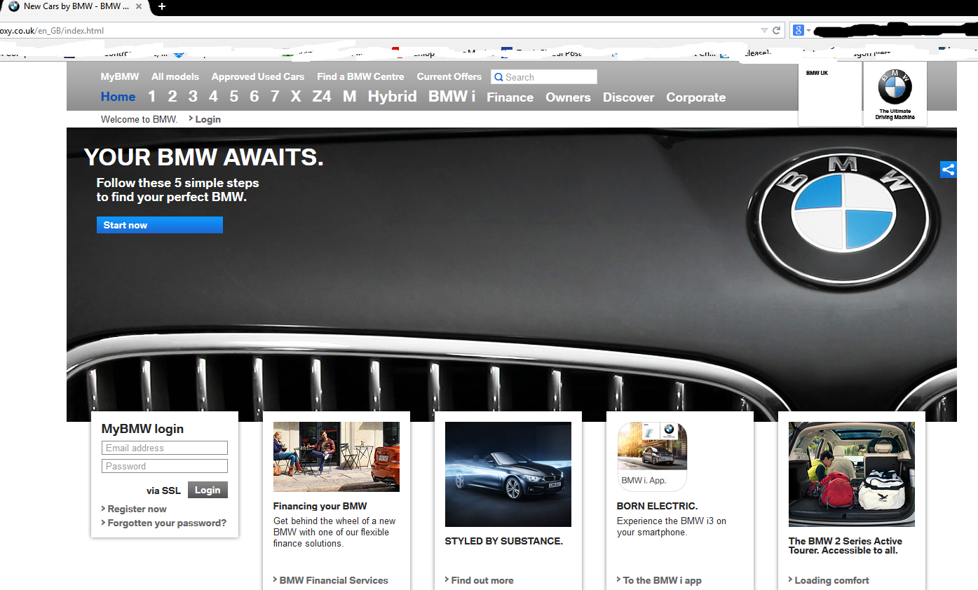Open the Z4 menu item
The image size is (978, 590).
coord(322,97)
